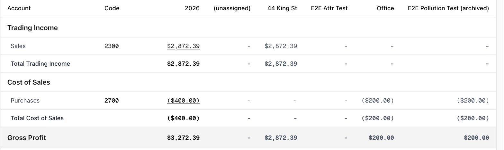Select the Sales account row label
The height and width of the screenshot is (150, 504).
(18, 46)
